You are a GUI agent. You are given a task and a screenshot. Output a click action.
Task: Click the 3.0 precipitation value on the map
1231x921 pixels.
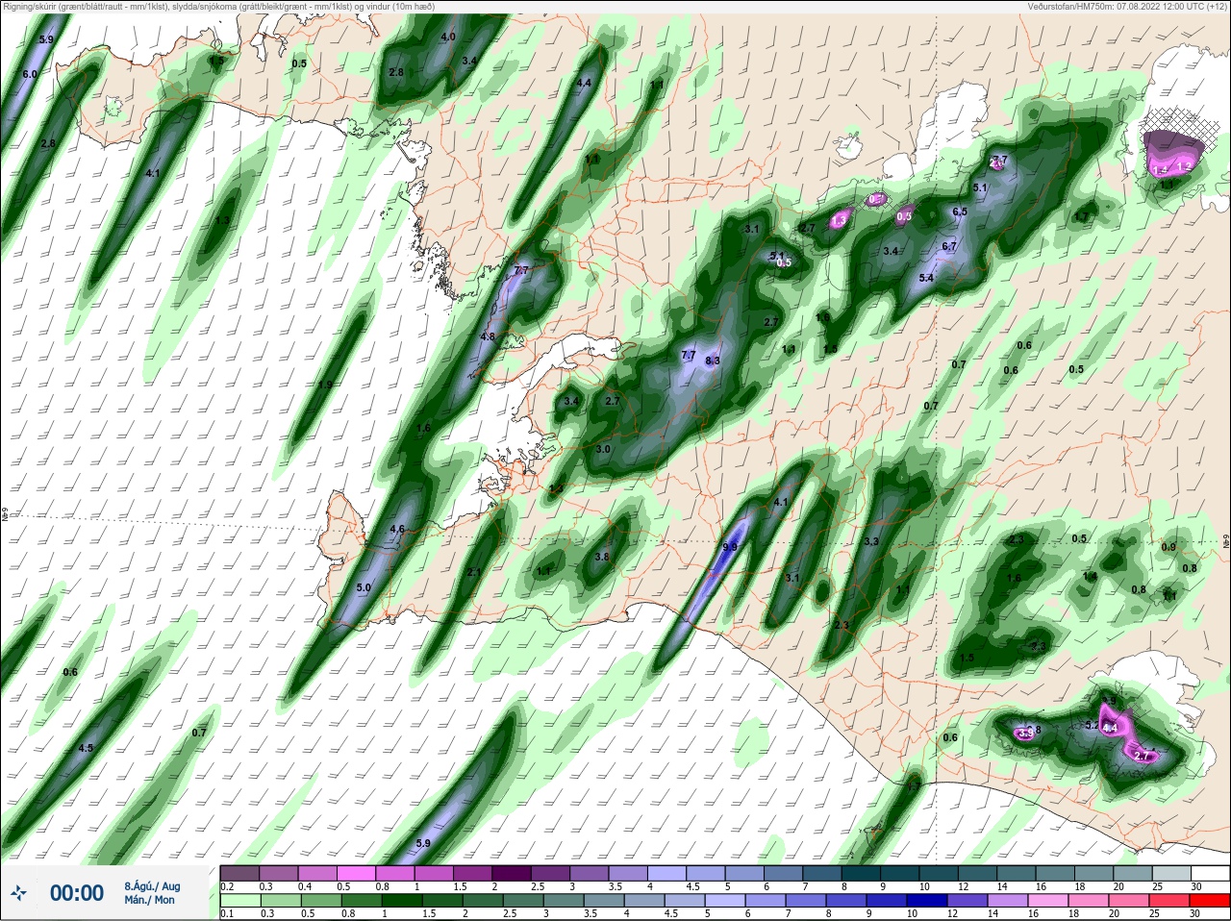(x=603, y=449)
